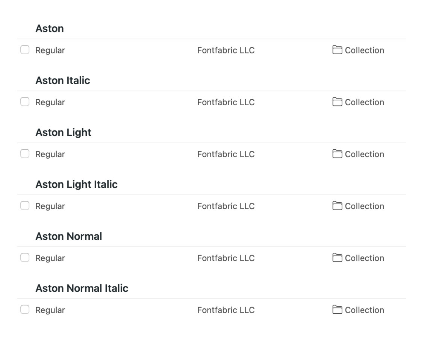Click the folder icon for Aston Normal

click(337, 258)
